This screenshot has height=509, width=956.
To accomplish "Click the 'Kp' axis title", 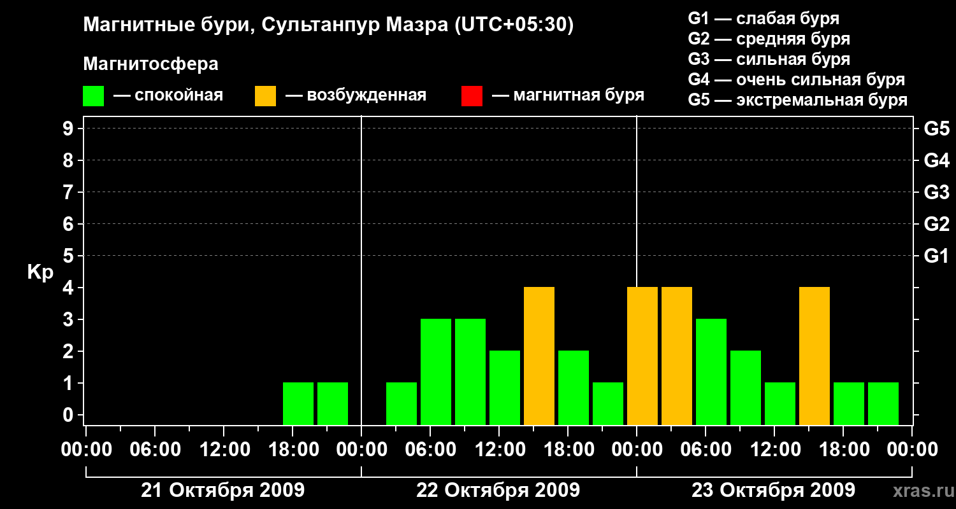I will coord(40,272).
